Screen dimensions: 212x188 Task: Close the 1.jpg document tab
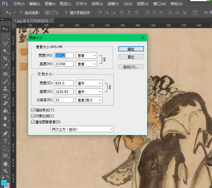tap(52, 21)
